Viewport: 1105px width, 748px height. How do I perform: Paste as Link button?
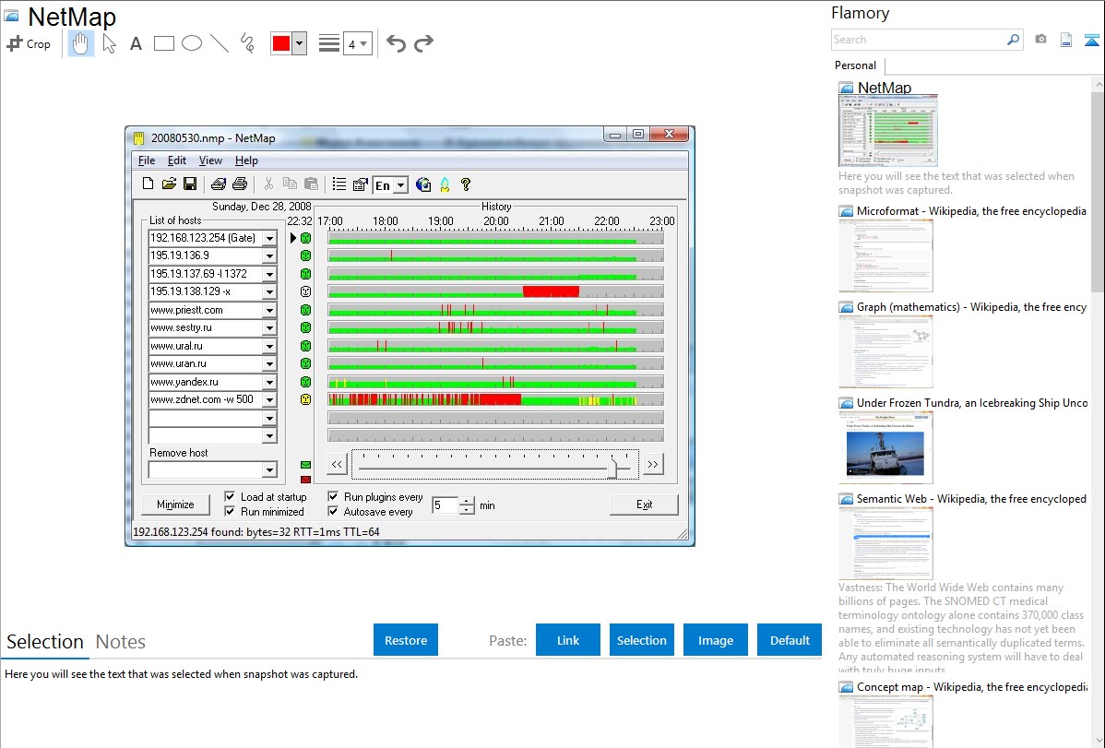568,639
